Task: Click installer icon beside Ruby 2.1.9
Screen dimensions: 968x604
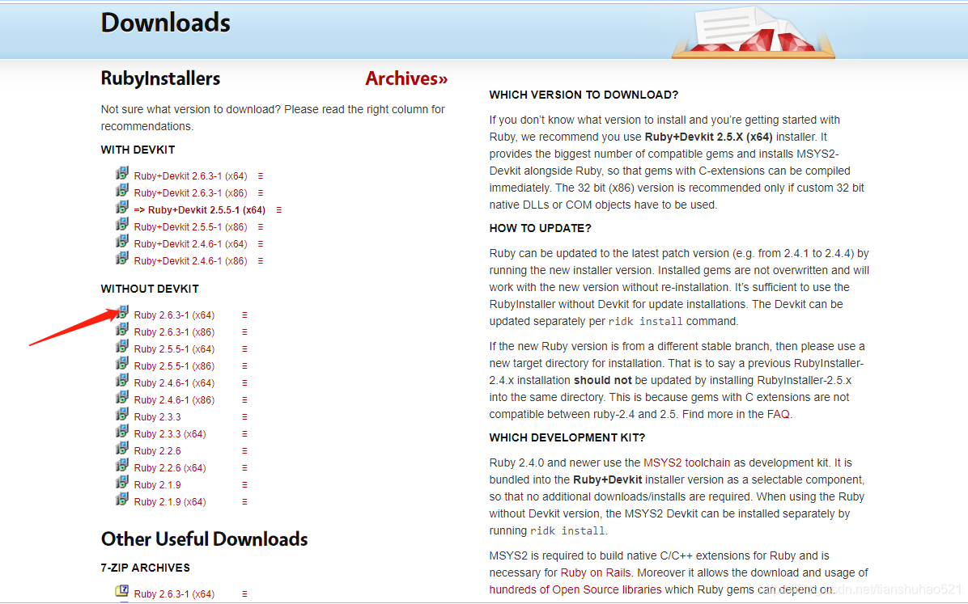Action: 122,482
